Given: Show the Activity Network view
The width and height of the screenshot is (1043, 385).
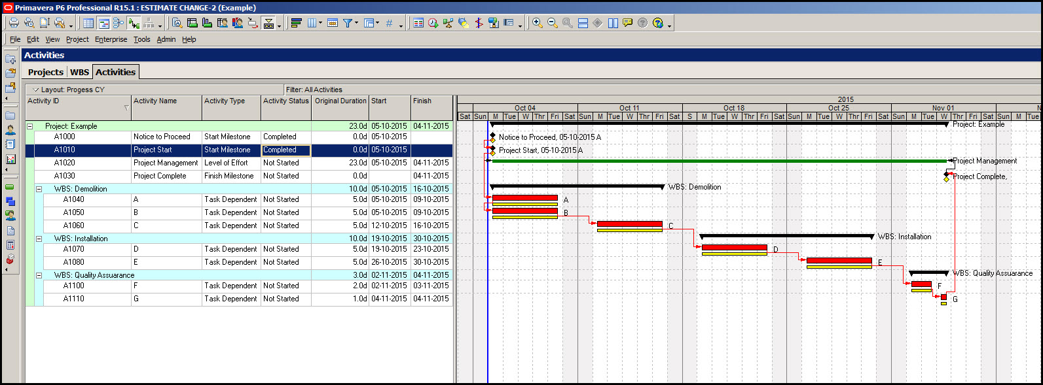Looking at the screenshot, I should [x=119, y=23].
